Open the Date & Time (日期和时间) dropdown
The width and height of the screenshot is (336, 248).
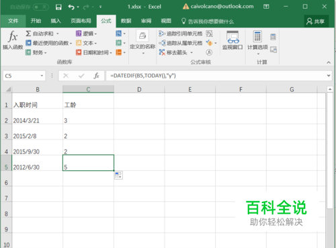point(94,52)
